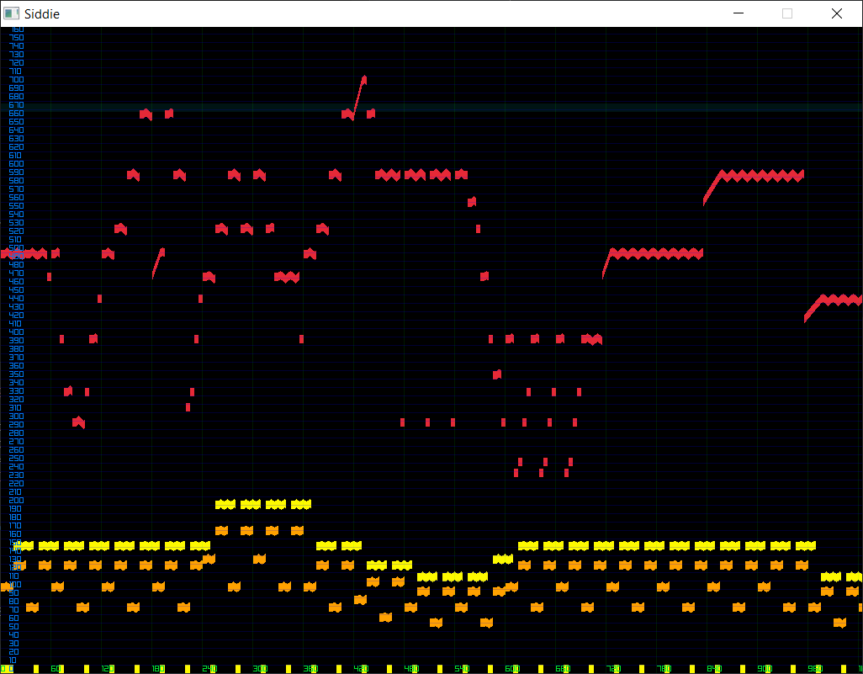Click the 720 tick on the bottom timeline
Image resolution: width=863 pixels, height=674 pixels.
point(612,668)
